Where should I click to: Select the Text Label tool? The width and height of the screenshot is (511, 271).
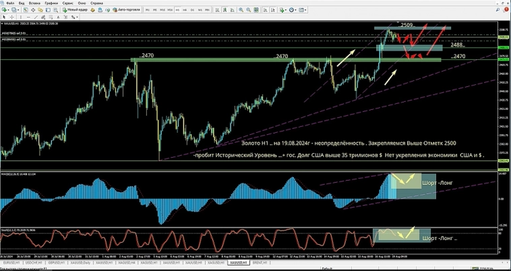(66, 17)
